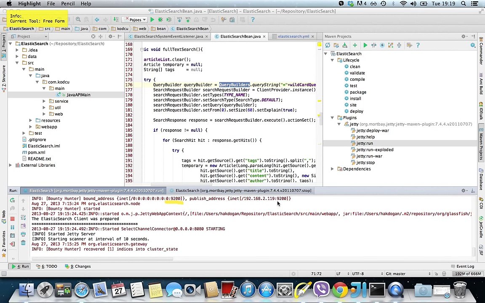
Task: Open the UTF-8 encoding selector in the status bar
Action: pos(368,274)
